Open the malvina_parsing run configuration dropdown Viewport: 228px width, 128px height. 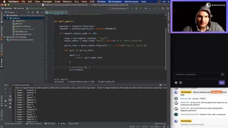[119, 9]
